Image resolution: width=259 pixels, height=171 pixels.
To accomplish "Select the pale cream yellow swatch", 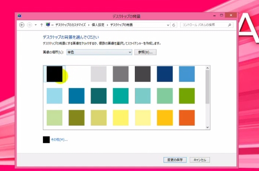I will point(143,118).
